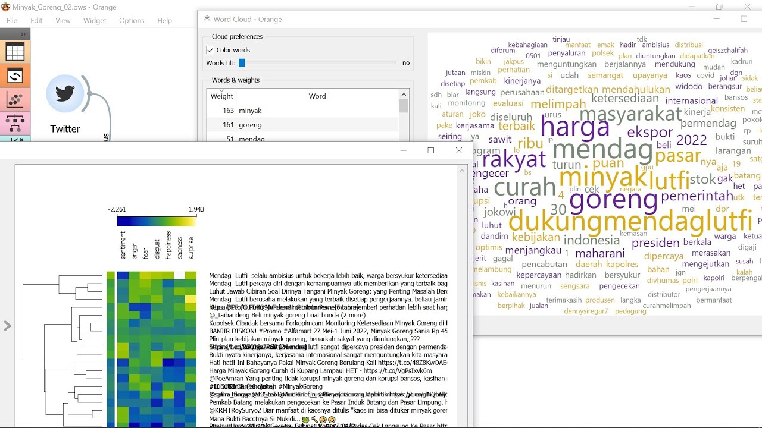
Task: Select the 'mendag' row with weight 51
Action: point(303,139)
